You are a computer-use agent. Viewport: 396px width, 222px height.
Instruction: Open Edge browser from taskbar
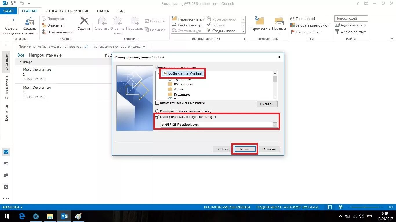22,216
